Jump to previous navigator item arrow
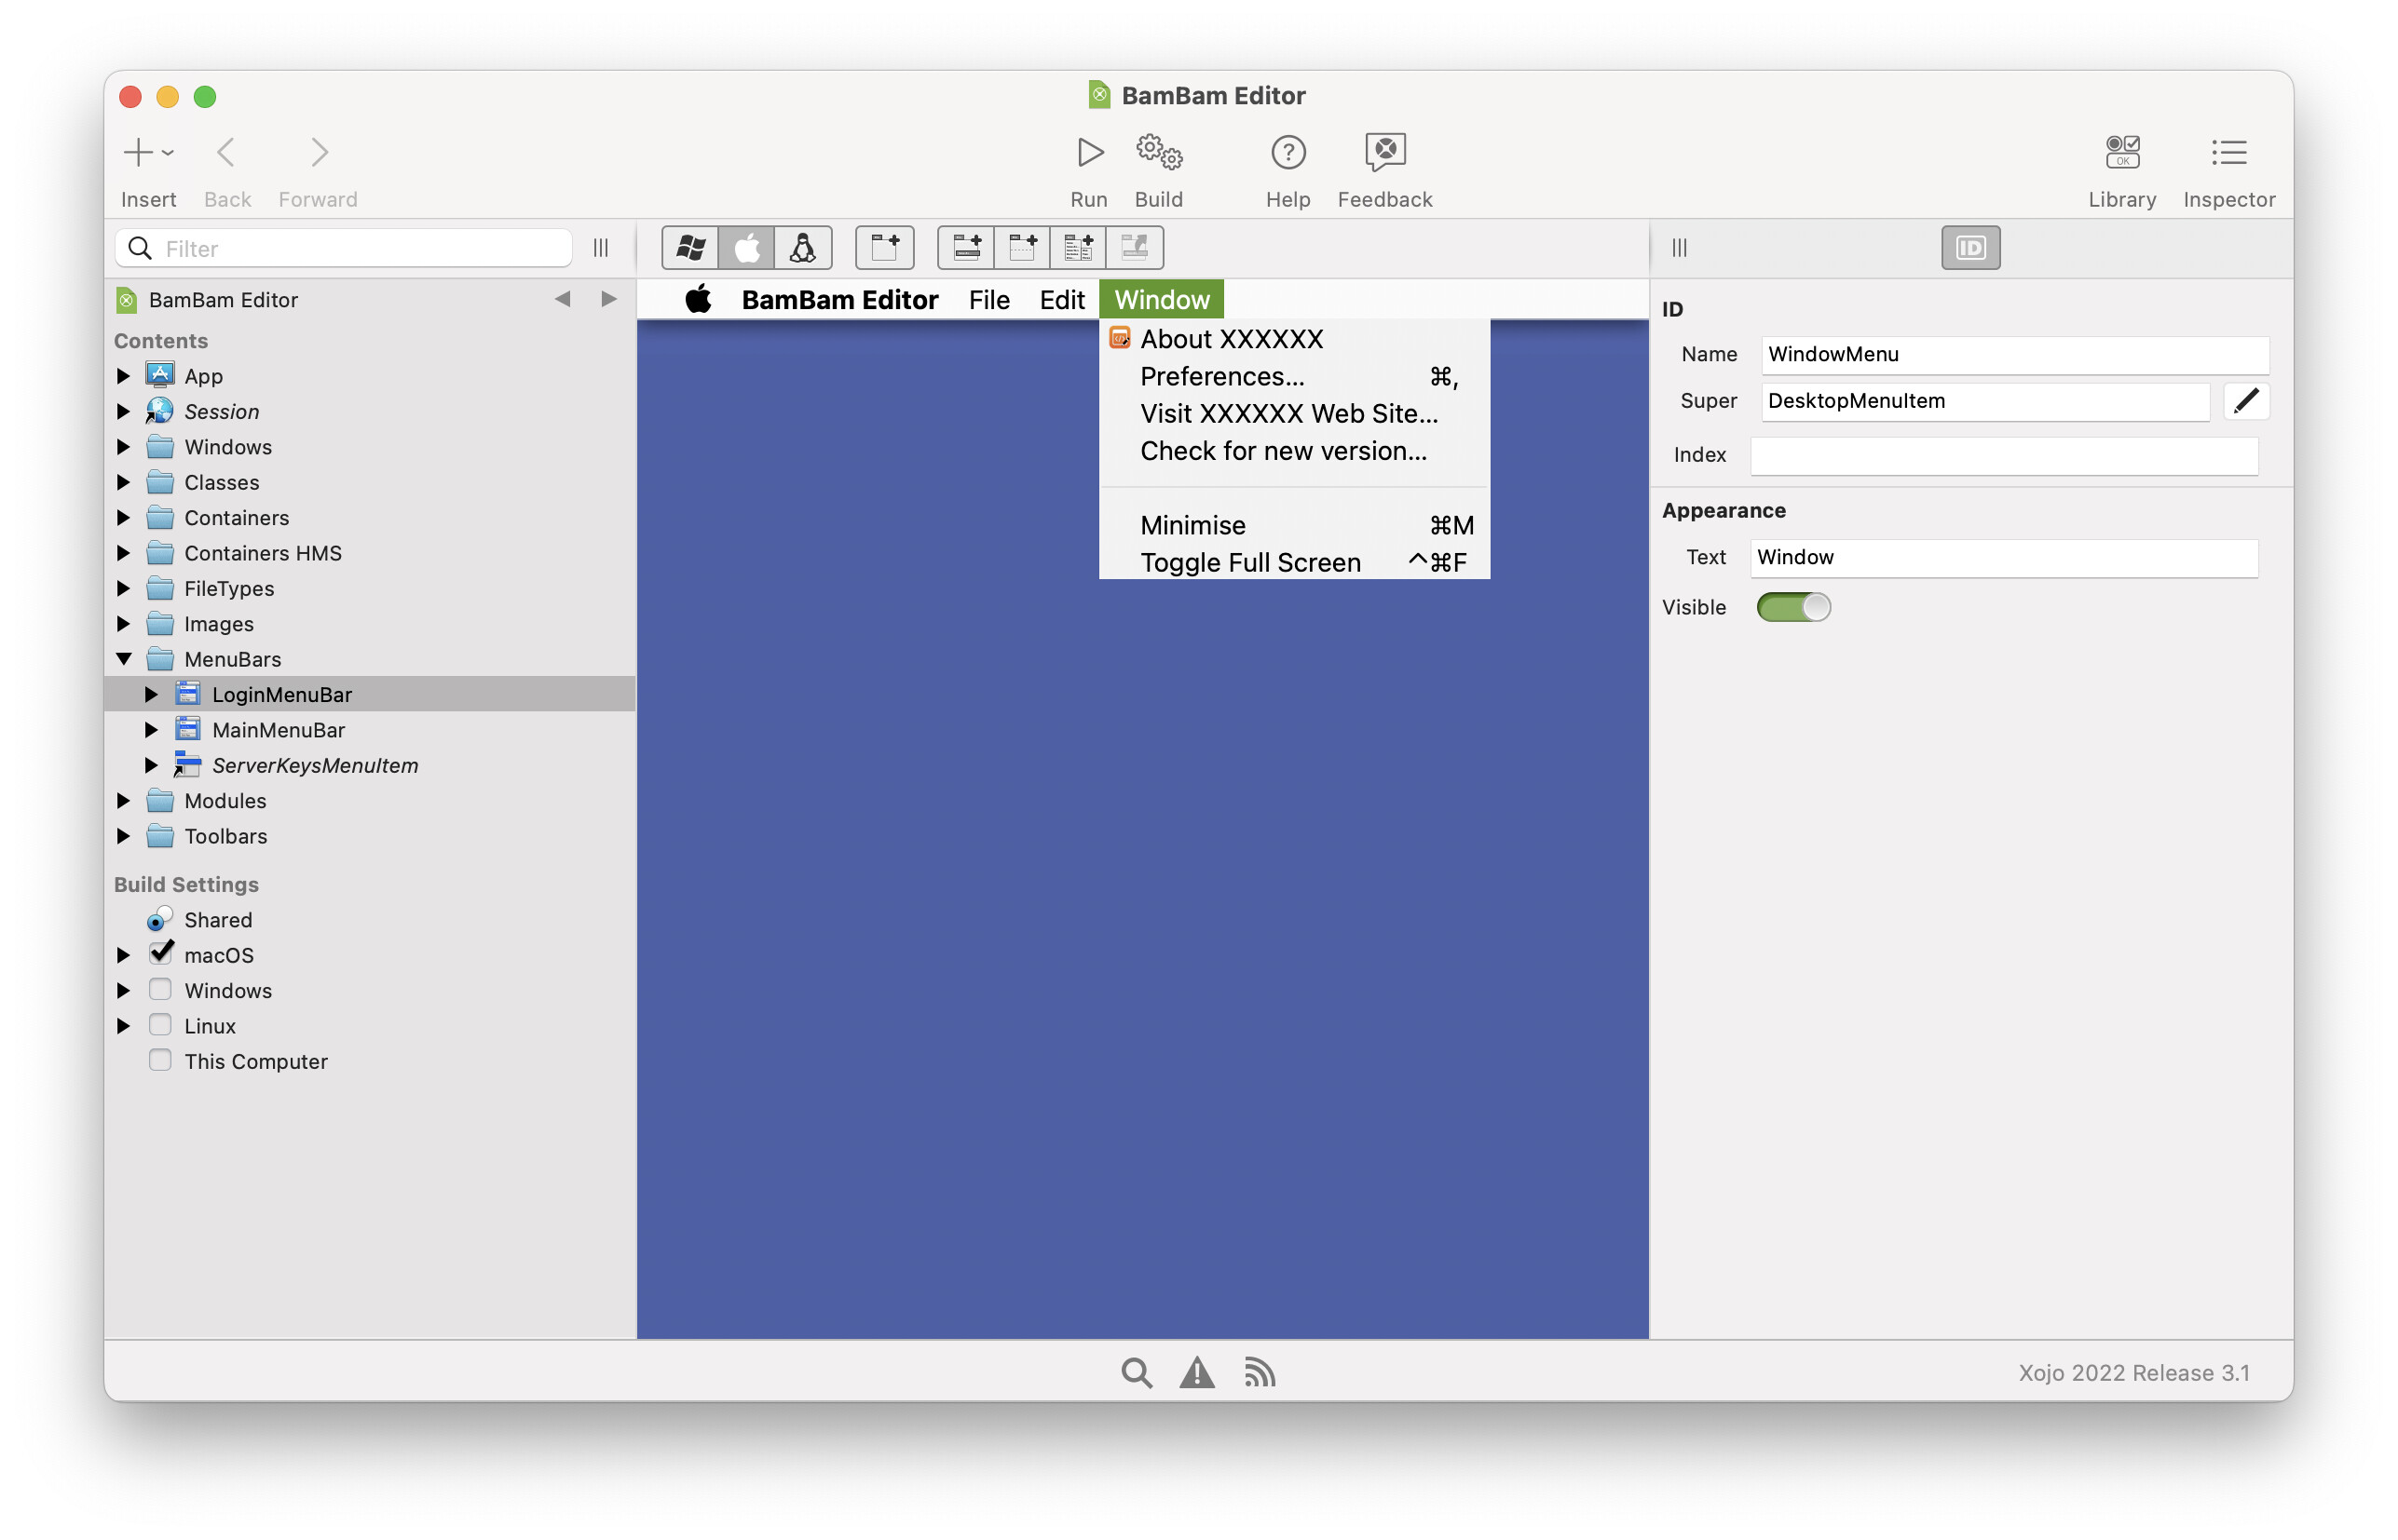 pos(562,299)
